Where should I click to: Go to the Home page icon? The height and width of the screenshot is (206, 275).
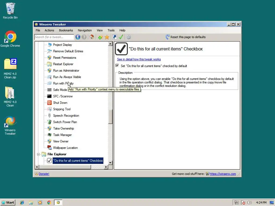click(92, 37)
